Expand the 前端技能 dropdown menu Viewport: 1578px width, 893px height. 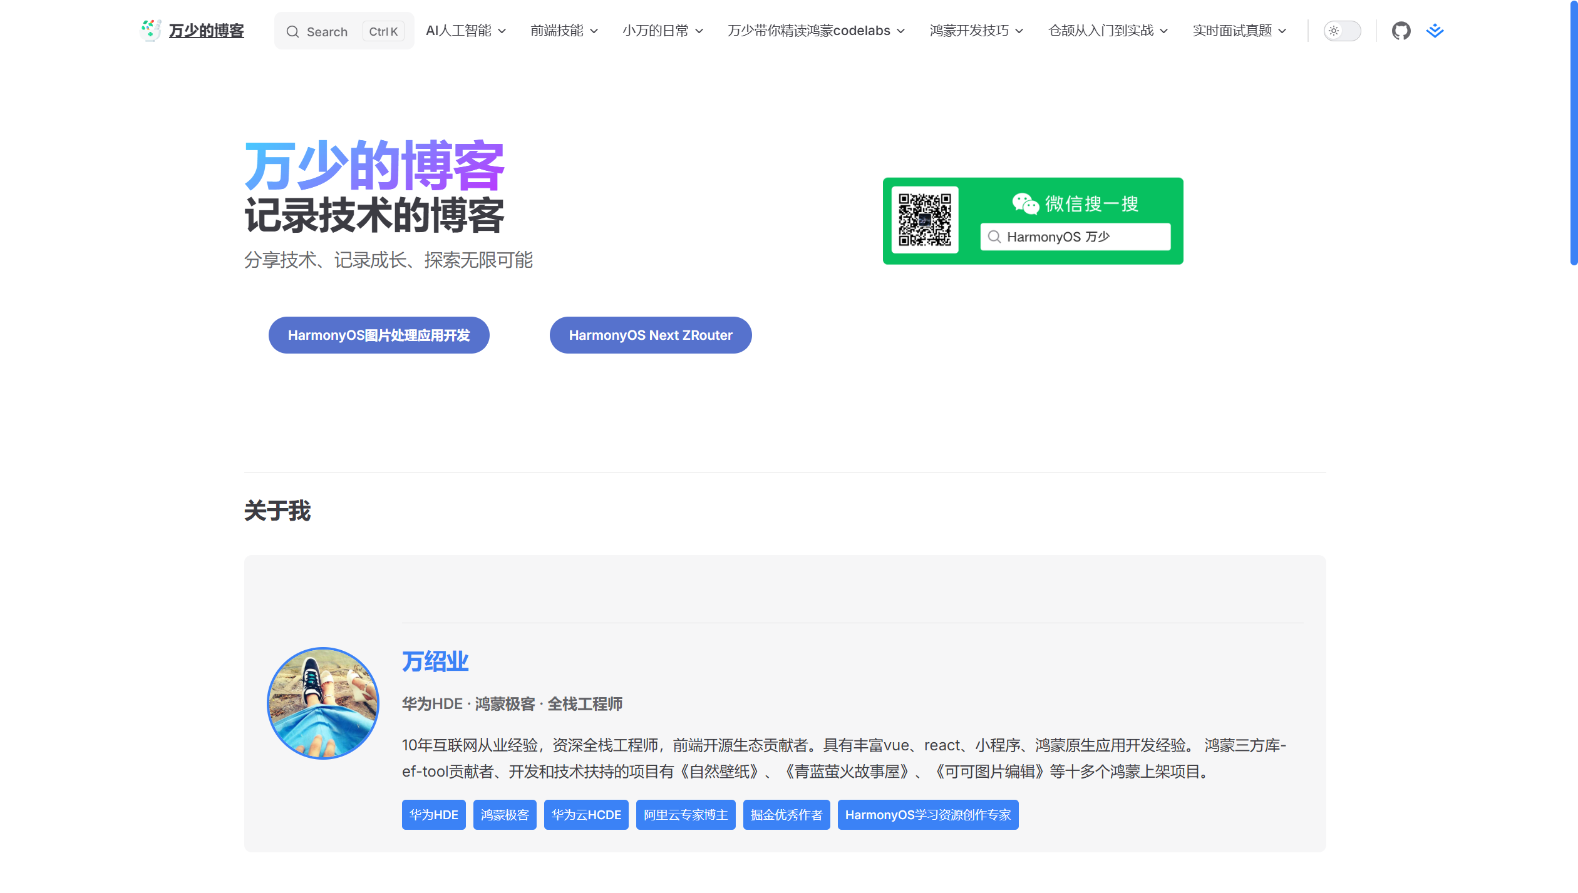(564, 31)
